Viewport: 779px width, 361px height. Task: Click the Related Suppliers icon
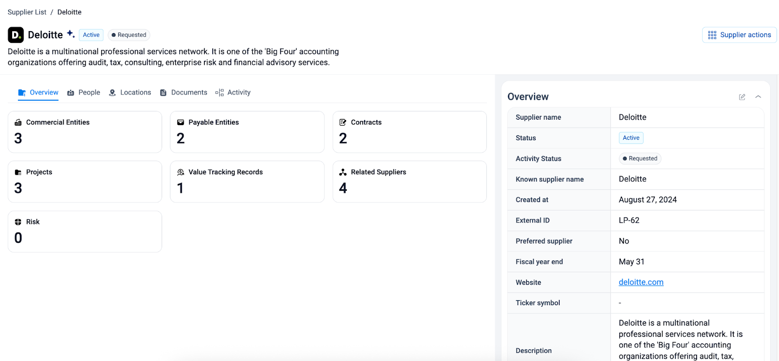click(343, 172)
